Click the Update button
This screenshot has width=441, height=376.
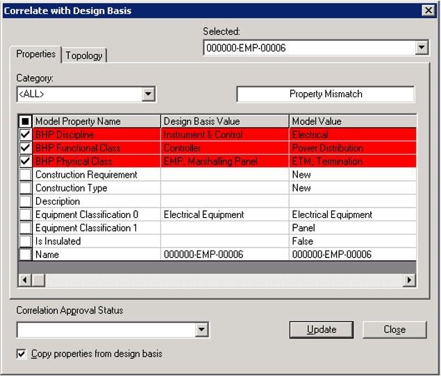(322, 330)
